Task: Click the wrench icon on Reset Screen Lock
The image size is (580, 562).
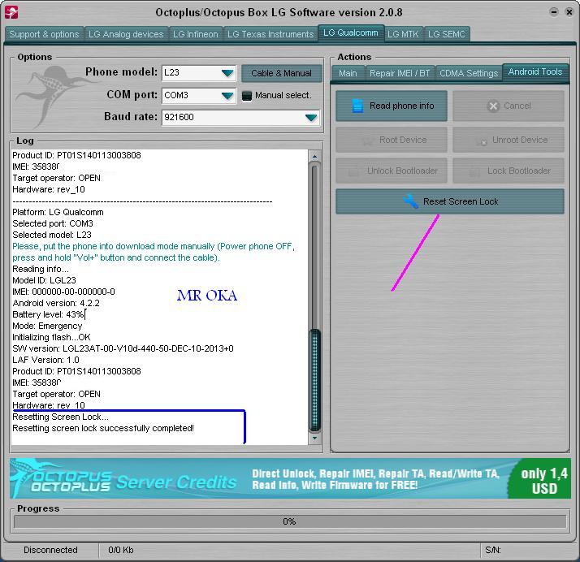Action: pos(410,201)
